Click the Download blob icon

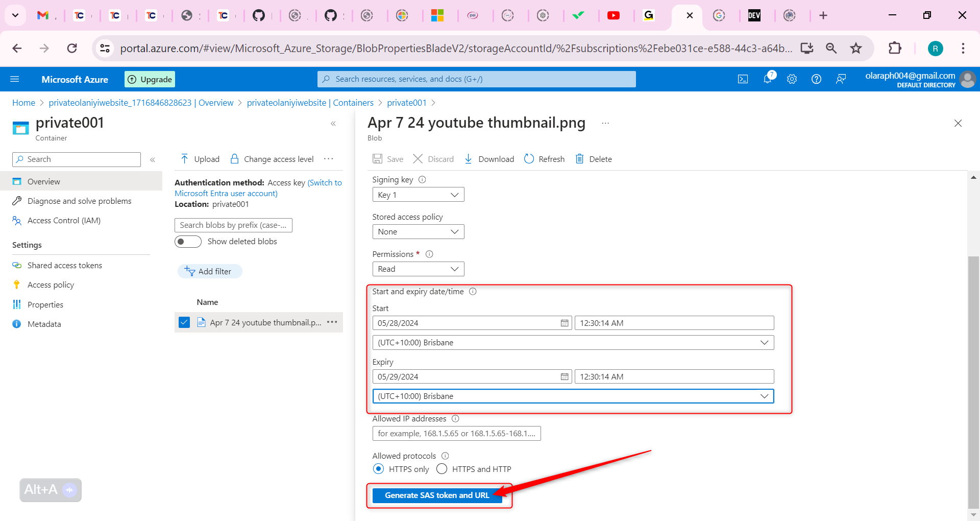click(x=469, y=159)
